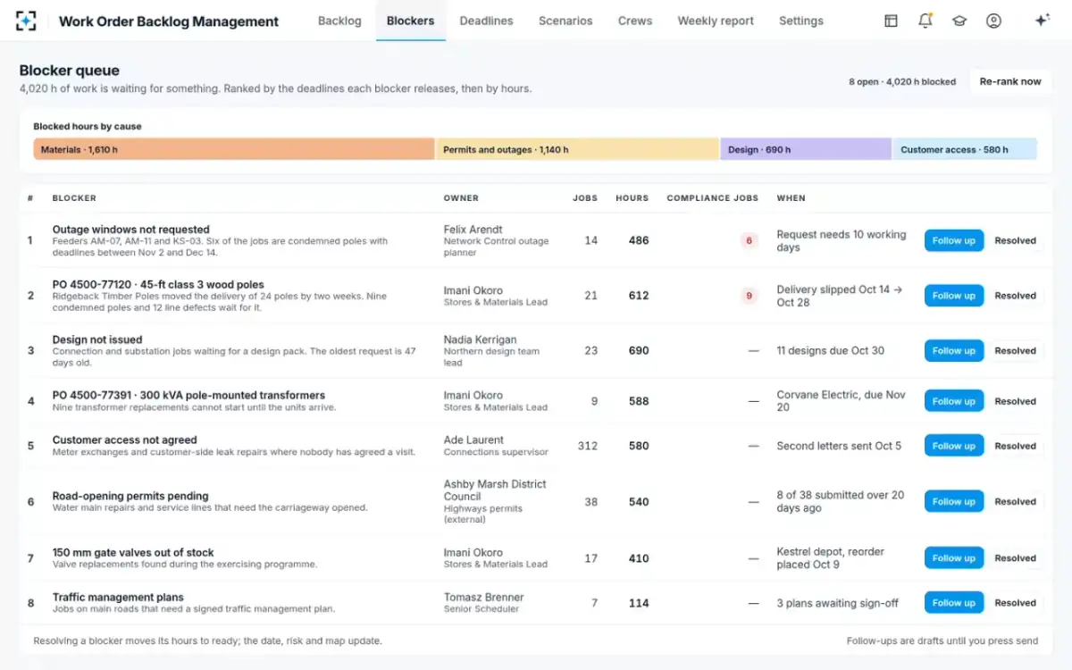This screenshot has width=1072, height=670.
Task: Click owner Felix Arendt
Action: tap(473, 230)
